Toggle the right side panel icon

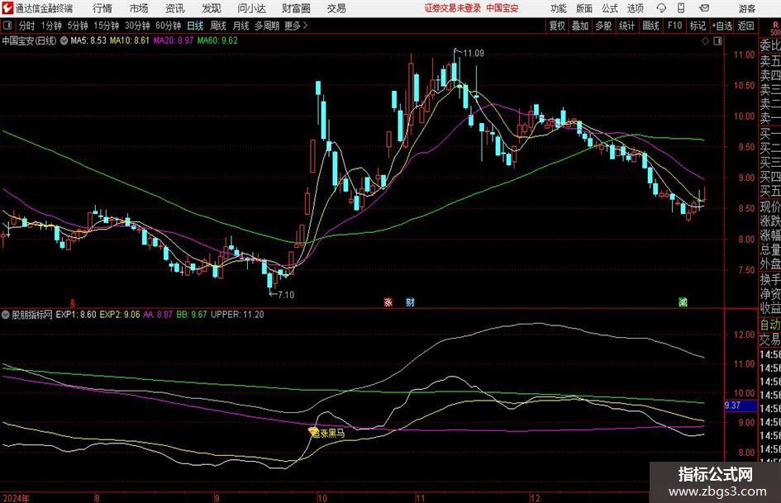[x=717, y=41]
